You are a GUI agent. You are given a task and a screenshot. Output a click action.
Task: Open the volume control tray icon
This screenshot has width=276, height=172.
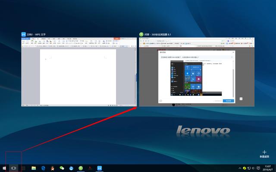pyautogui.click(x=254, y=168)
